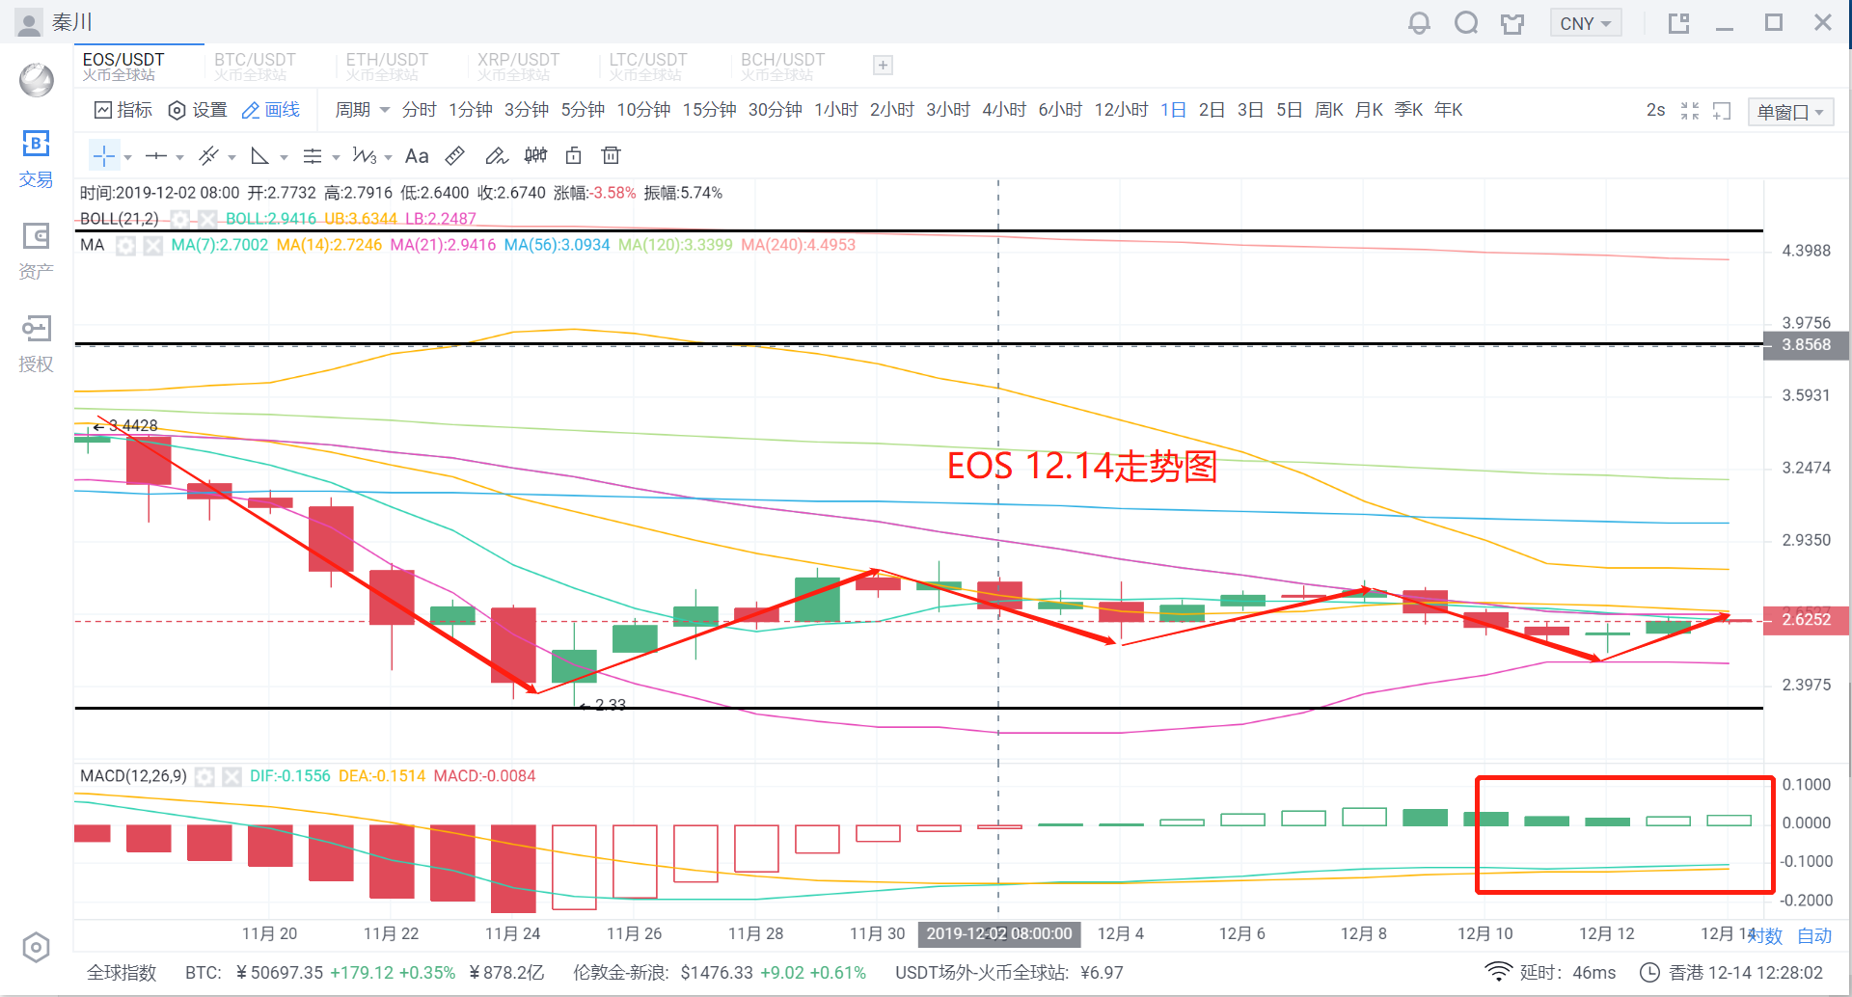Viewport: 1852px width, 997px height.
Task: Open BOLL indicator settings gear
Action: 180,219
